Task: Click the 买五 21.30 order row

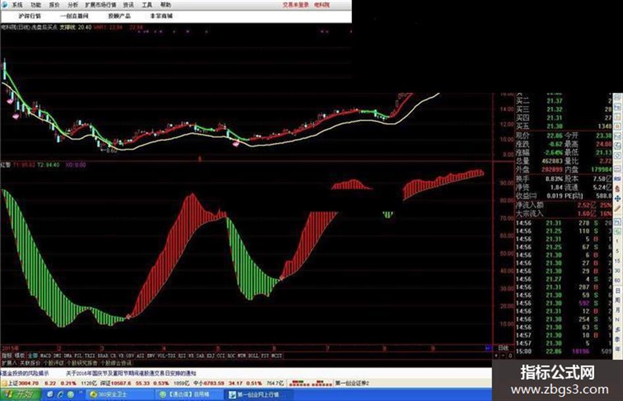Action: [x=564, y=126]
